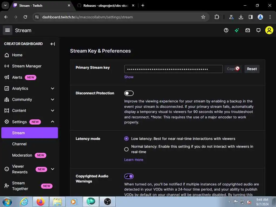This screenshot has width=276, height=207.
Task: Bookmark this page with the star
Action: click(203, 17)
